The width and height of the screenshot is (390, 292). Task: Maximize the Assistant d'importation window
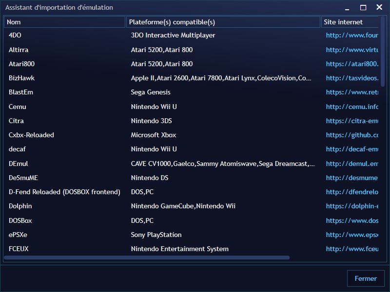[x=363, y=7]
